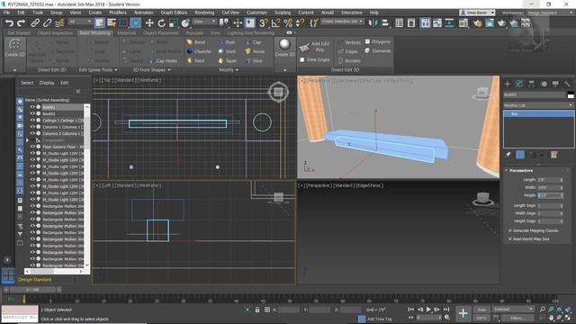Screen dimensions: 576x324
Task: Toggle eye icon for Columns 1 Columns 1 row
Action: pyautogui.click(x=32, y=127)
